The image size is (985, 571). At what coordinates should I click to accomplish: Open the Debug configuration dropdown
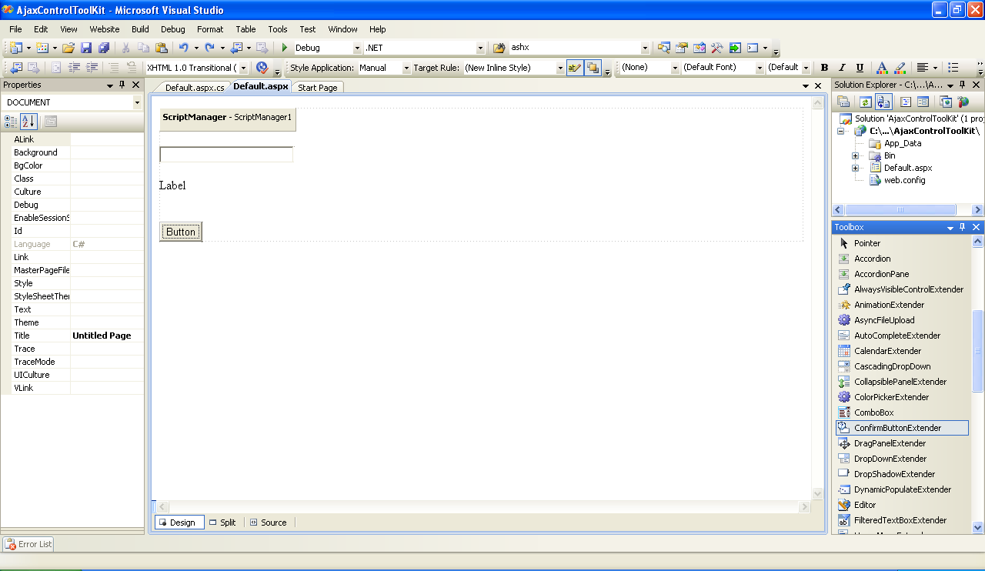pyautogui.click(x=357, y=48)
